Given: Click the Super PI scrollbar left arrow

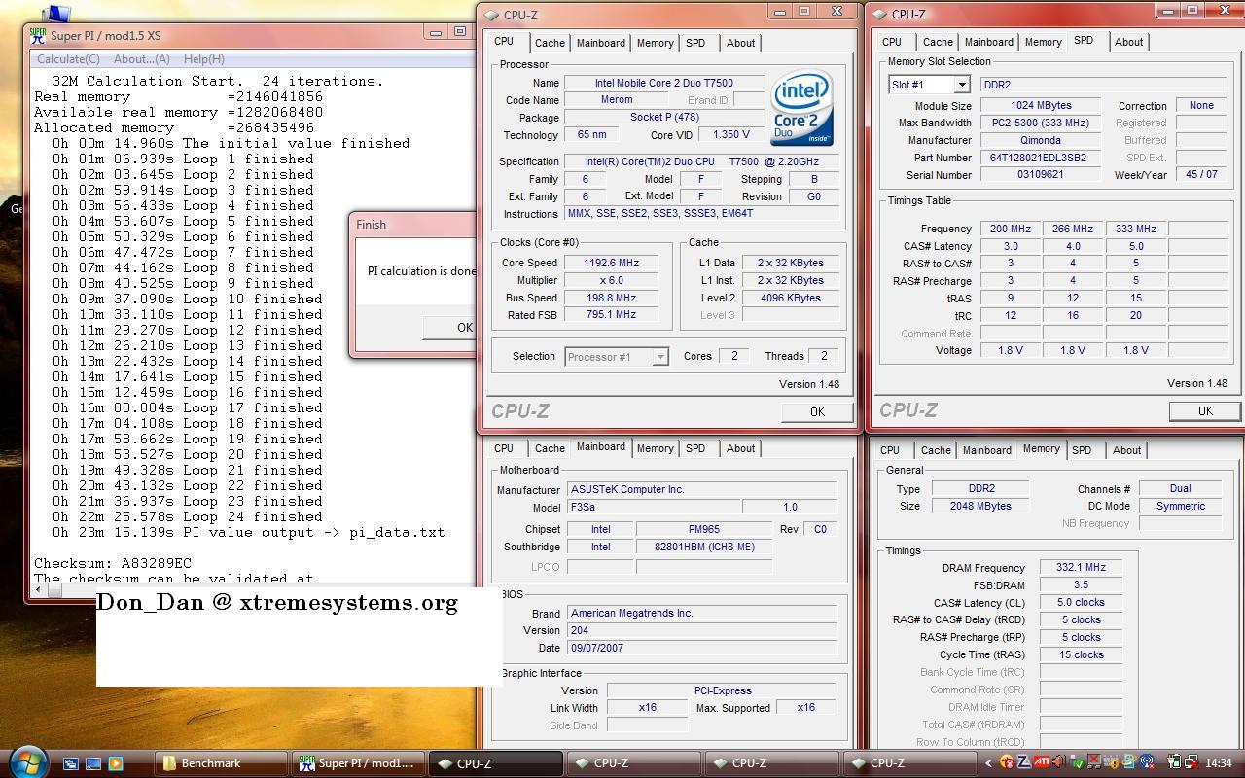Looking at the screenshot, I should (38, 589).
